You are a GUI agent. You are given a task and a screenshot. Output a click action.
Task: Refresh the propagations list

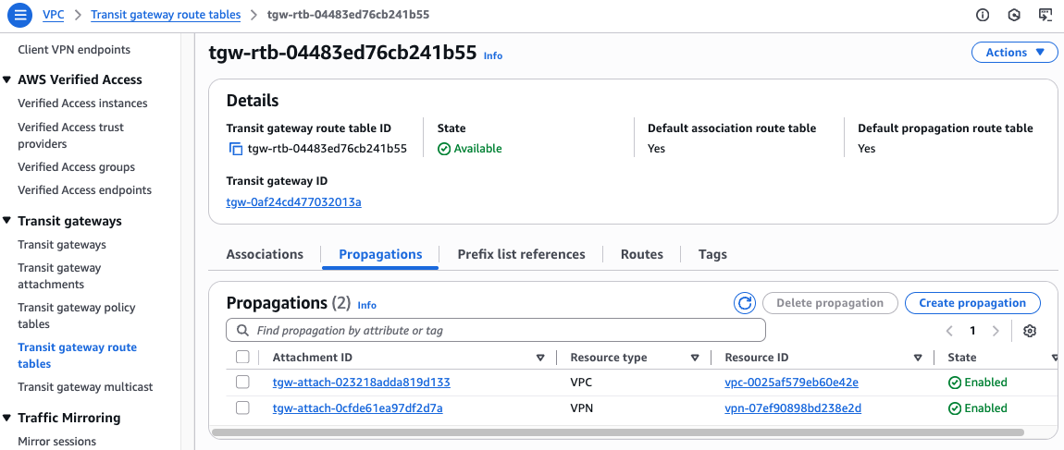[744, 303]
